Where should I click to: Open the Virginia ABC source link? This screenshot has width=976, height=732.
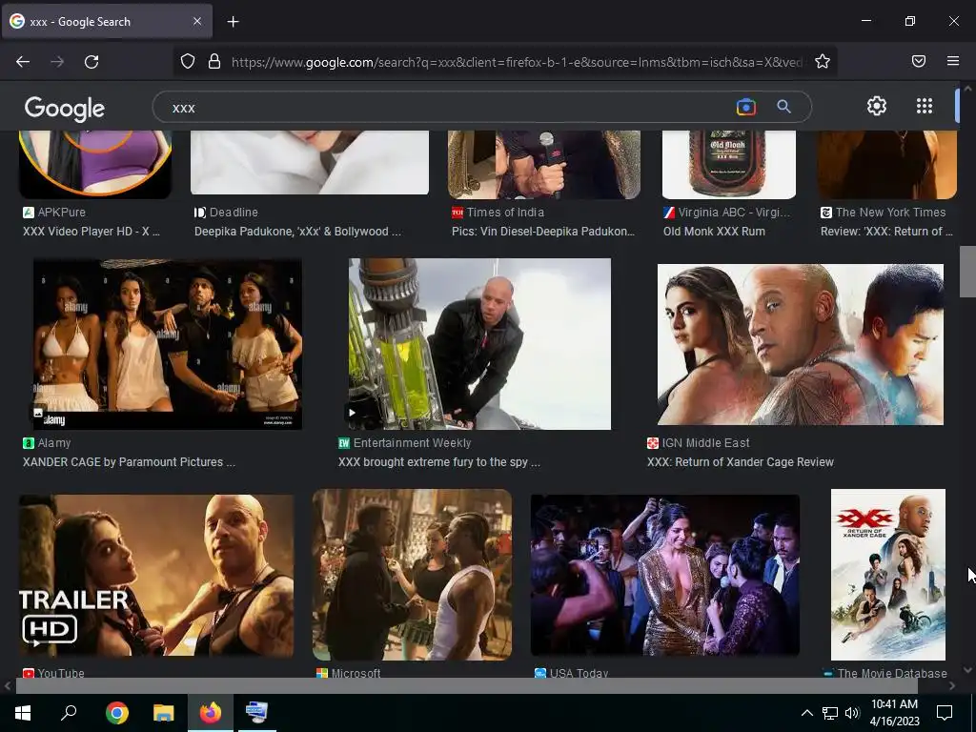(727, 213)
